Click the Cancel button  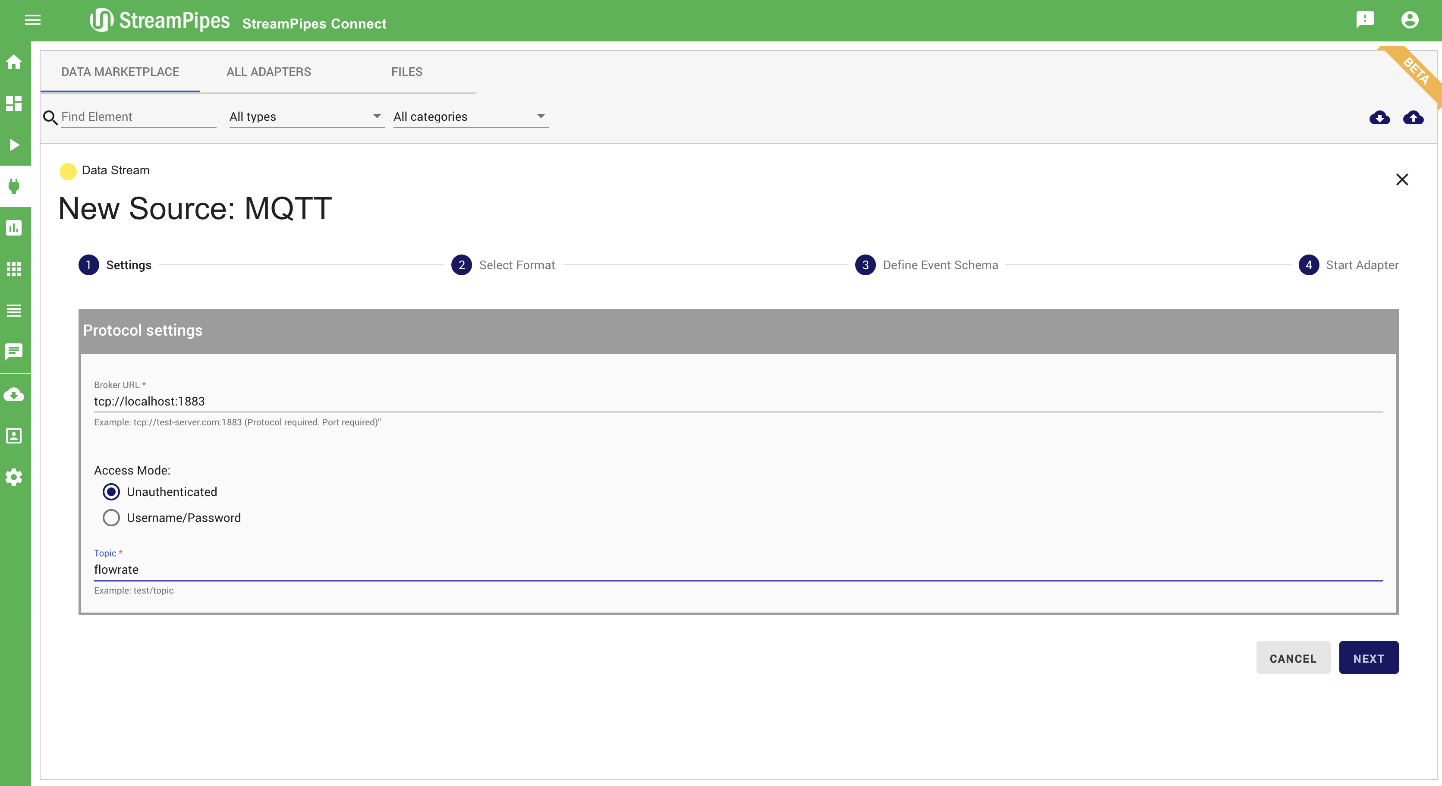pyautogui.click(x=1293, y=658)
